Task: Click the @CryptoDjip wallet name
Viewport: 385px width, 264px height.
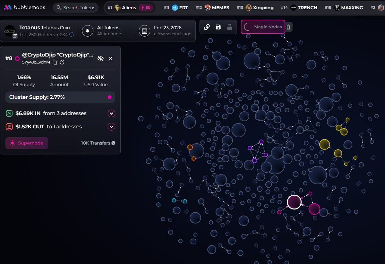Action: [58, 55]
